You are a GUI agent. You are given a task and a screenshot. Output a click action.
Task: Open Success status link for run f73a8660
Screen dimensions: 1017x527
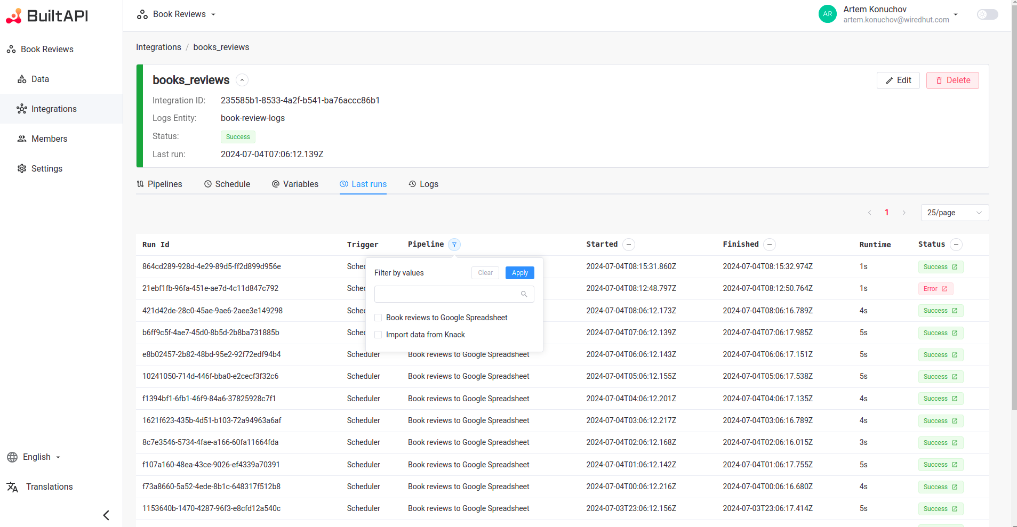[x=941, y=487]
